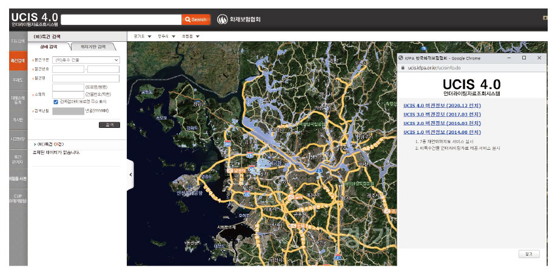Open the (비)특수 건물 dropdown
This screenshot has height=274, width=558.
86,60
